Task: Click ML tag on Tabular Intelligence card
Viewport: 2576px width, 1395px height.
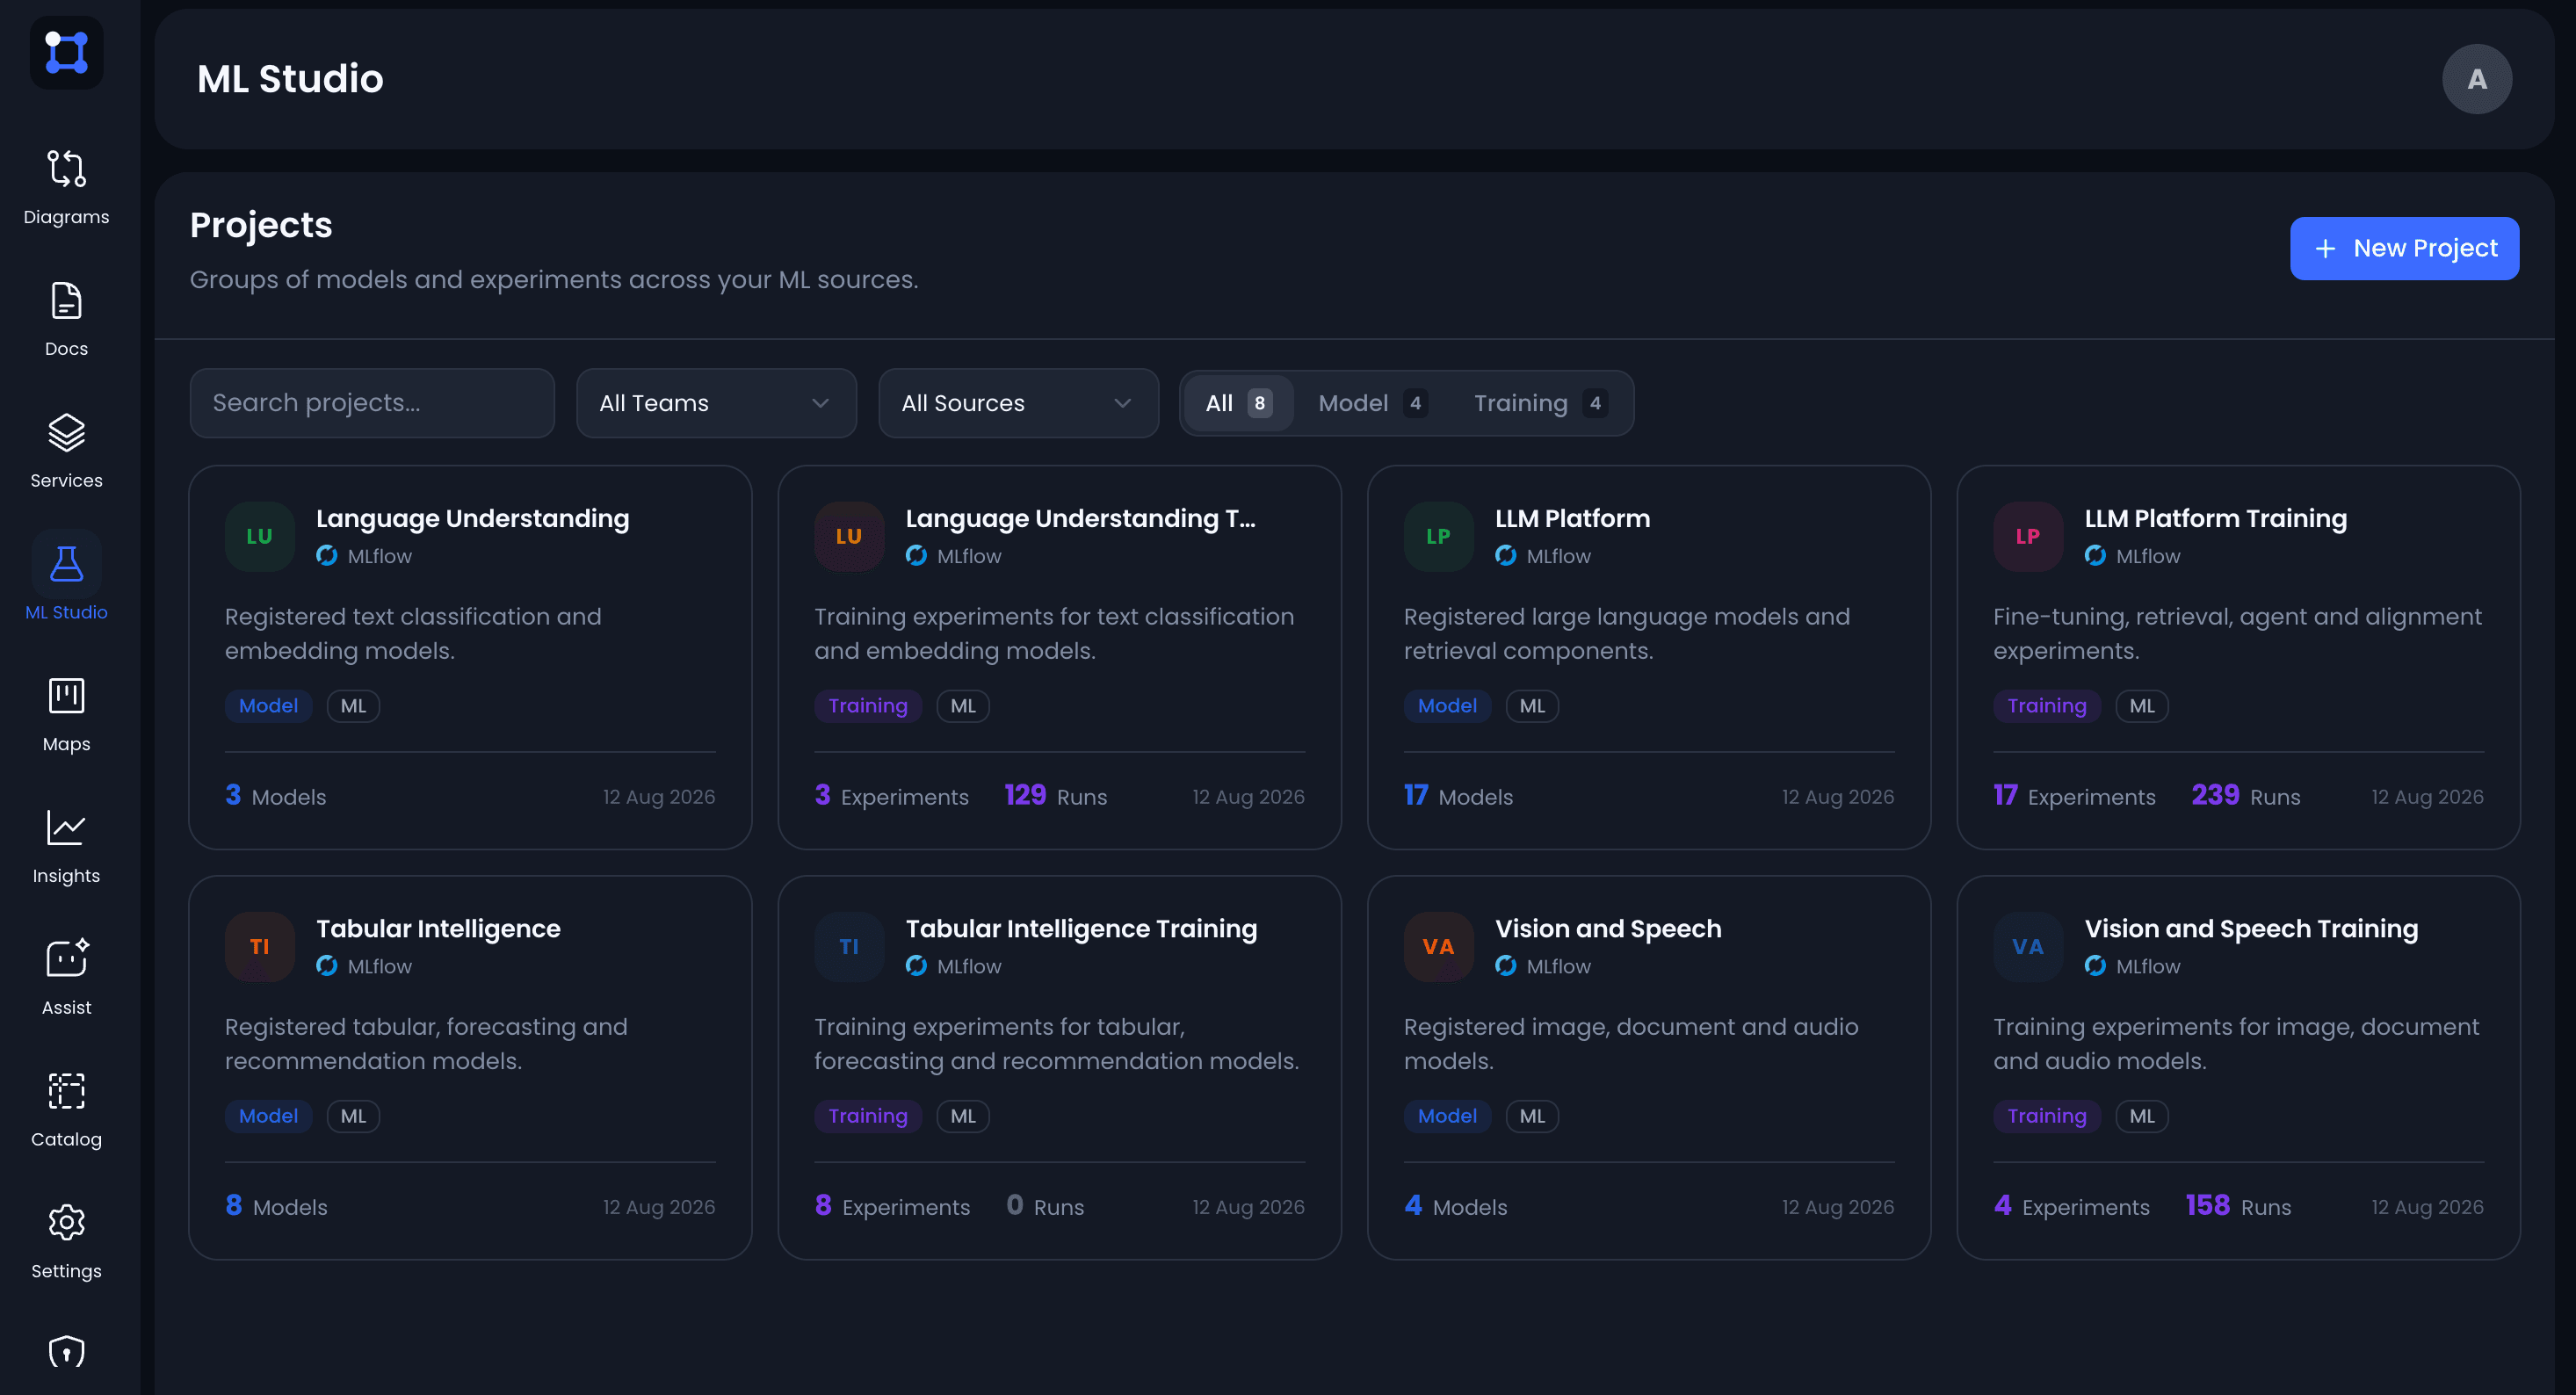Action: point(353,1116)
